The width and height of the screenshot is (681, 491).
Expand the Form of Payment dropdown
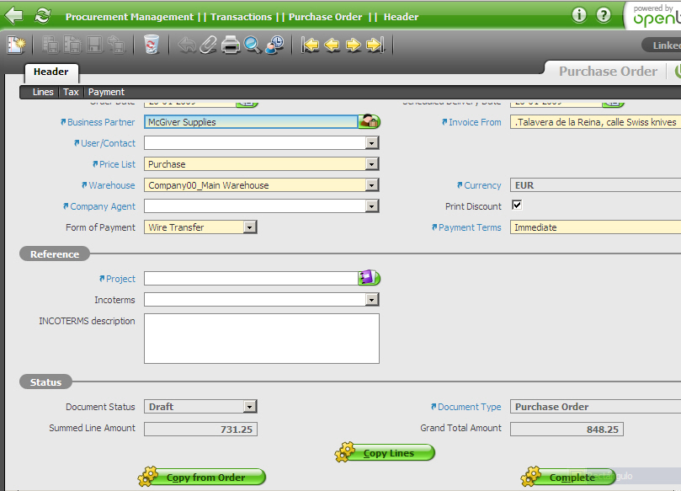pos(249,227)
